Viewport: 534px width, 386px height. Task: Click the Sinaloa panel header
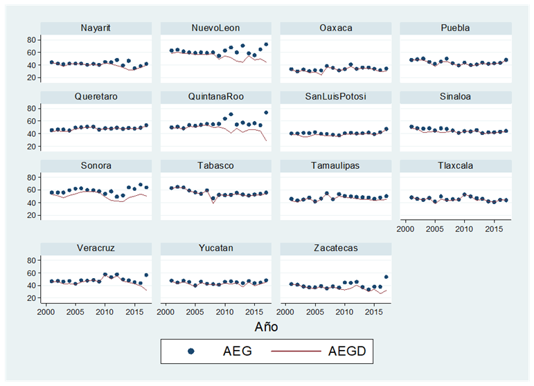click(x=456, y=96)
